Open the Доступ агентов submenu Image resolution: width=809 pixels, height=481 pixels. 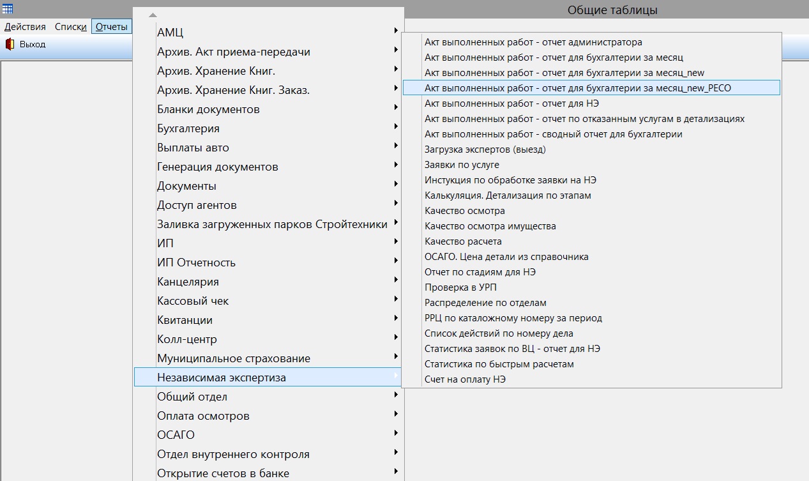pyautogui.click(x=269, y=205)
